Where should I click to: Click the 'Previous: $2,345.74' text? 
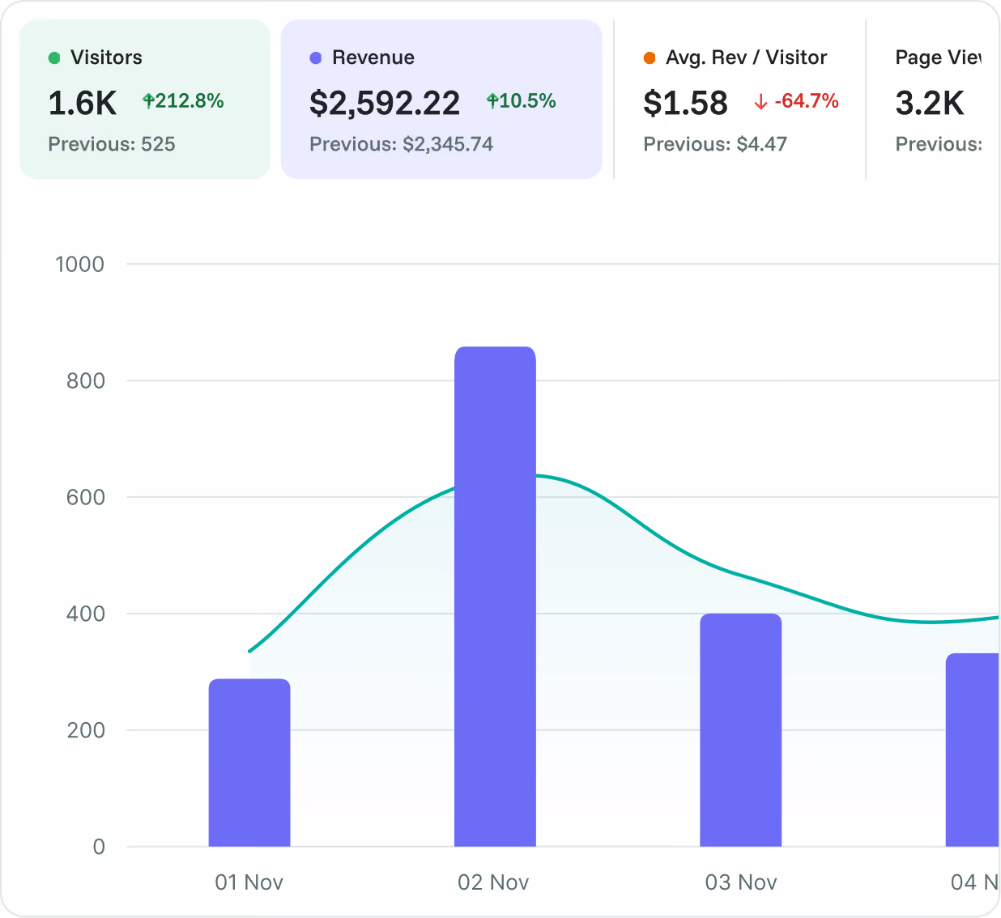tap(402, 144)
